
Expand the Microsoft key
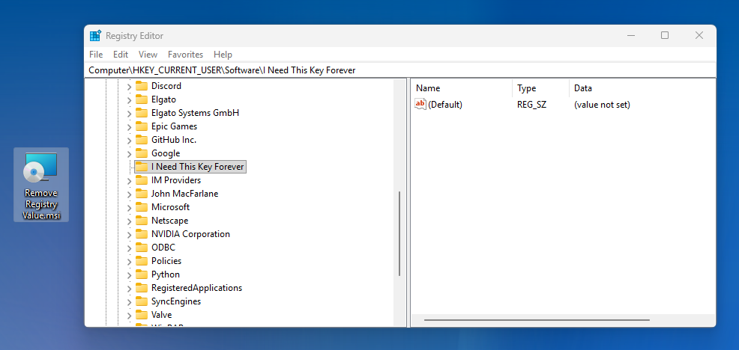coord(129,207)
